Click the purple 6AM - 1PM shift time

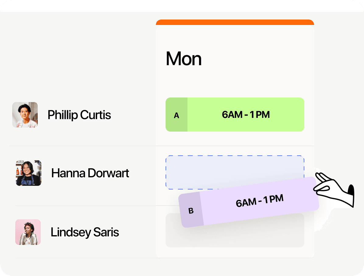tap(260, 201)
